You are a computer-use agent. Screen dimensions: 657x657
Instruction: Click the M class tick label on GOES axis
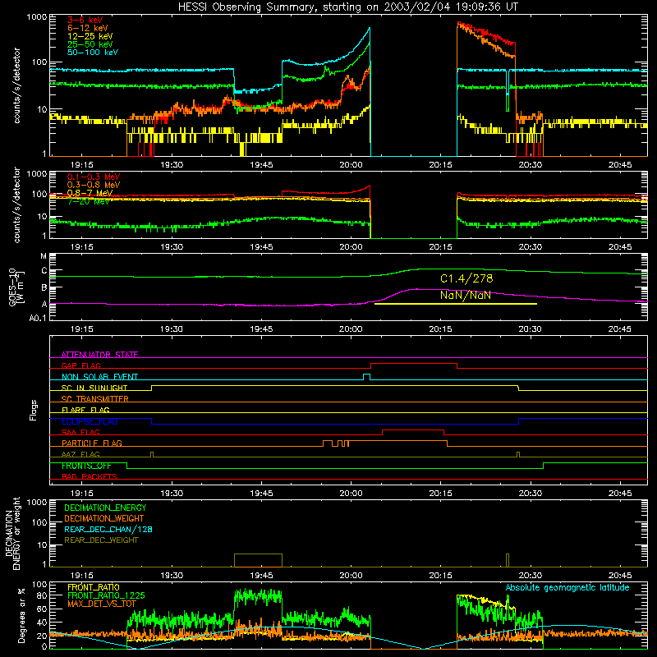pyautogui.click(x=44, y=256)
